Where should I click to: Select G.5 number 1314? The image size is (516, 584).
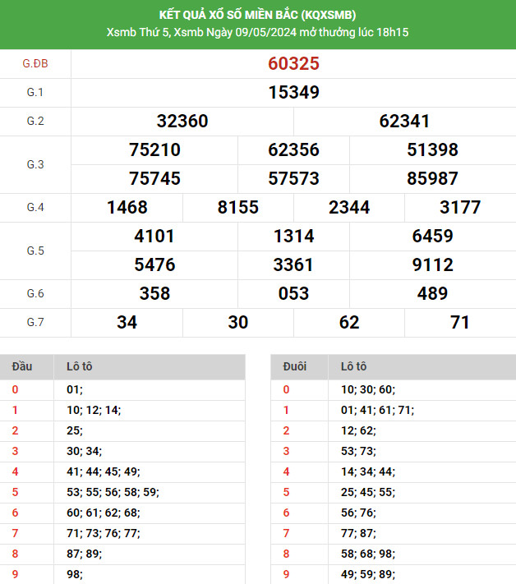pos(293,236)
